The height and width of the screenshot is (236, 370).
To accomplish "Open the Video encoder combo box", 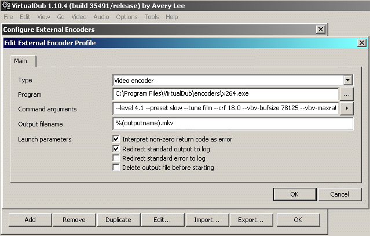I will (233, 81).
